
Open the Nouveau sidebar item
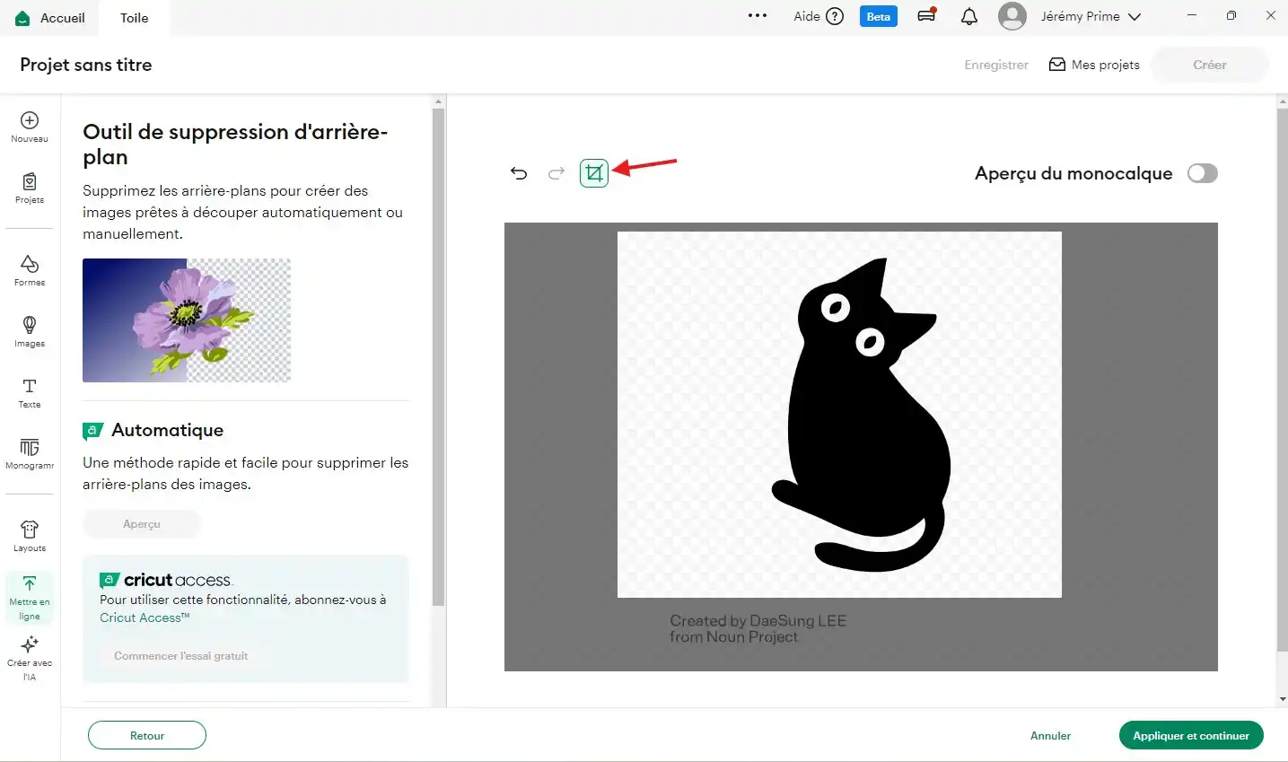click(x=30, y=127)
